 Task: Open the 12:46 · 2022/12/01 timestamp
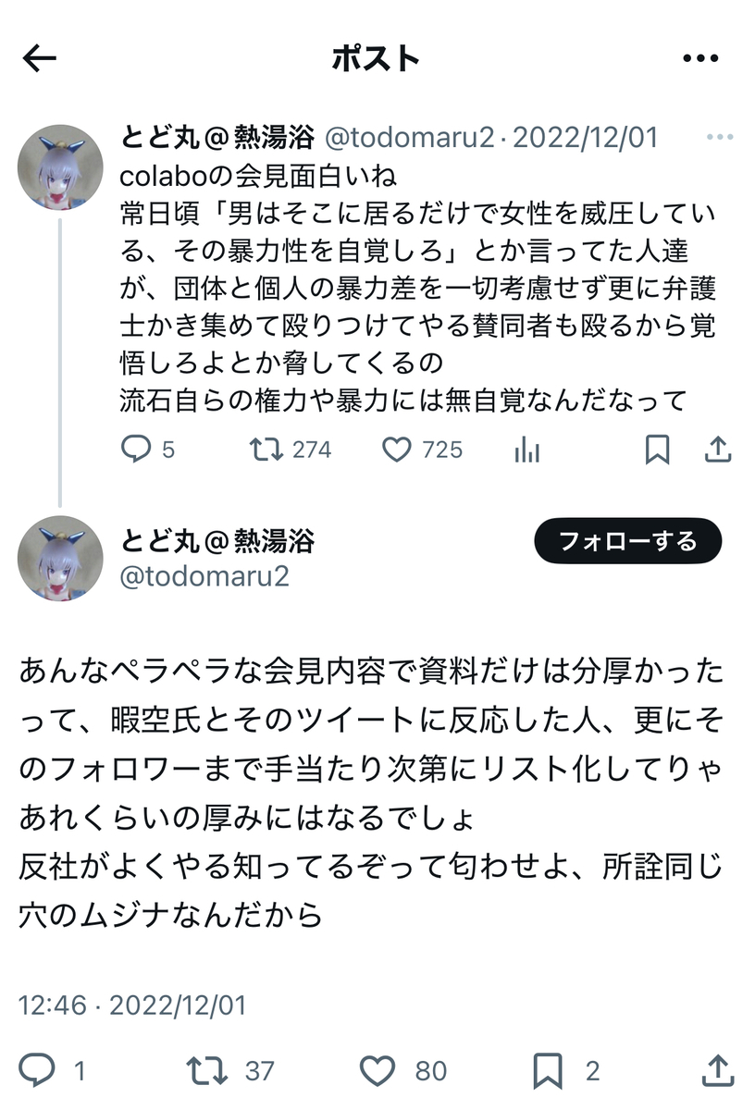click(132, 1005)
